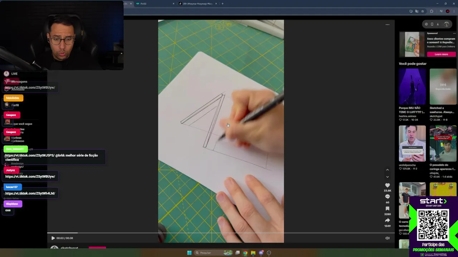
Task: Click the phone icon in TikTok header
Action: (x=432, y=24)
